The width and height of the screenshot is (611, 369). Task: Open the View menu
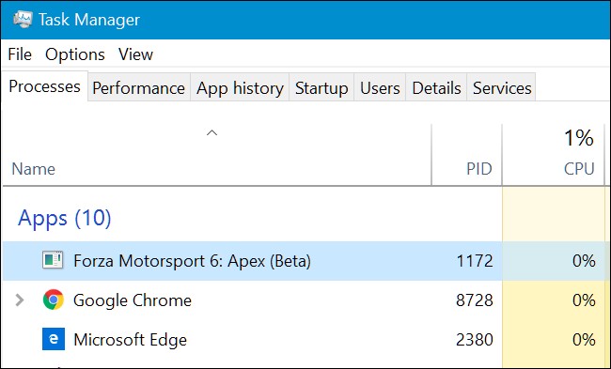[135, 54]
